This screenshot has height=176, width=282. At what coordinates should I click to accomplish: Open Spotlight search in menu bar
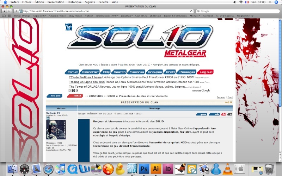pyautogui.click(x=276, y=2)
